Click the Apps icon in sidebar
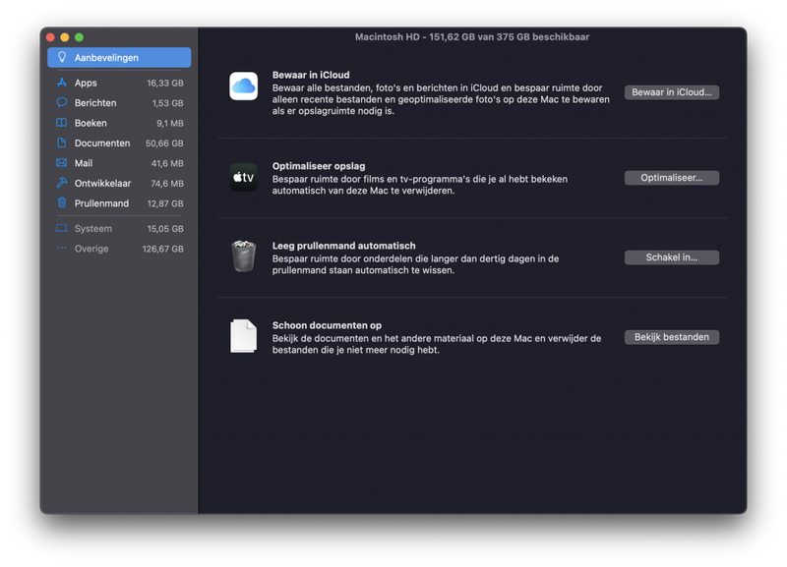This screenshot has width=787, height=567. tap(61, 84)
